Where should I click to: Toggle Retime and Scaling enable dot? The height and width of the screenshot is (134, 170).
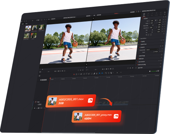137,65
